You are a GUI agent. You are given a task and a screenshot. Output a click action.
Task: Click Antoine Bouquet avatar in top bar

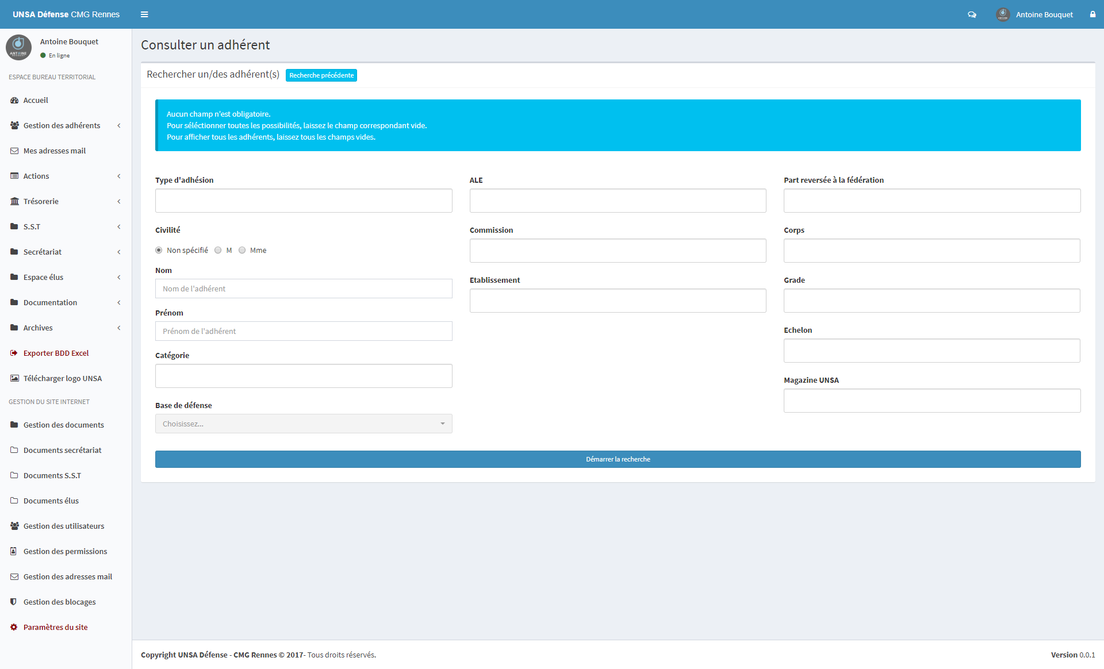click(x=1003, y=14)
